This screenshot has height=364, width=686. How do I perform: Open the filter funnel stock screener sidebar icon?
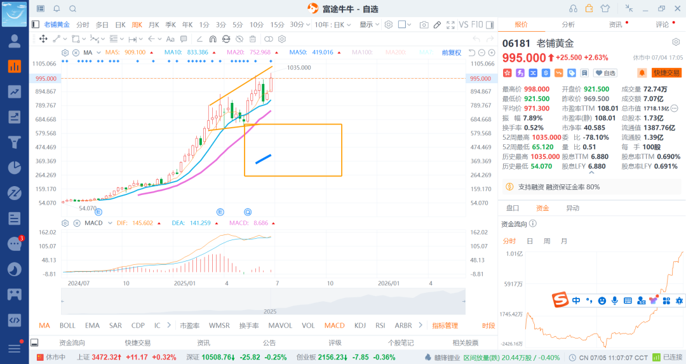point(15,142)
